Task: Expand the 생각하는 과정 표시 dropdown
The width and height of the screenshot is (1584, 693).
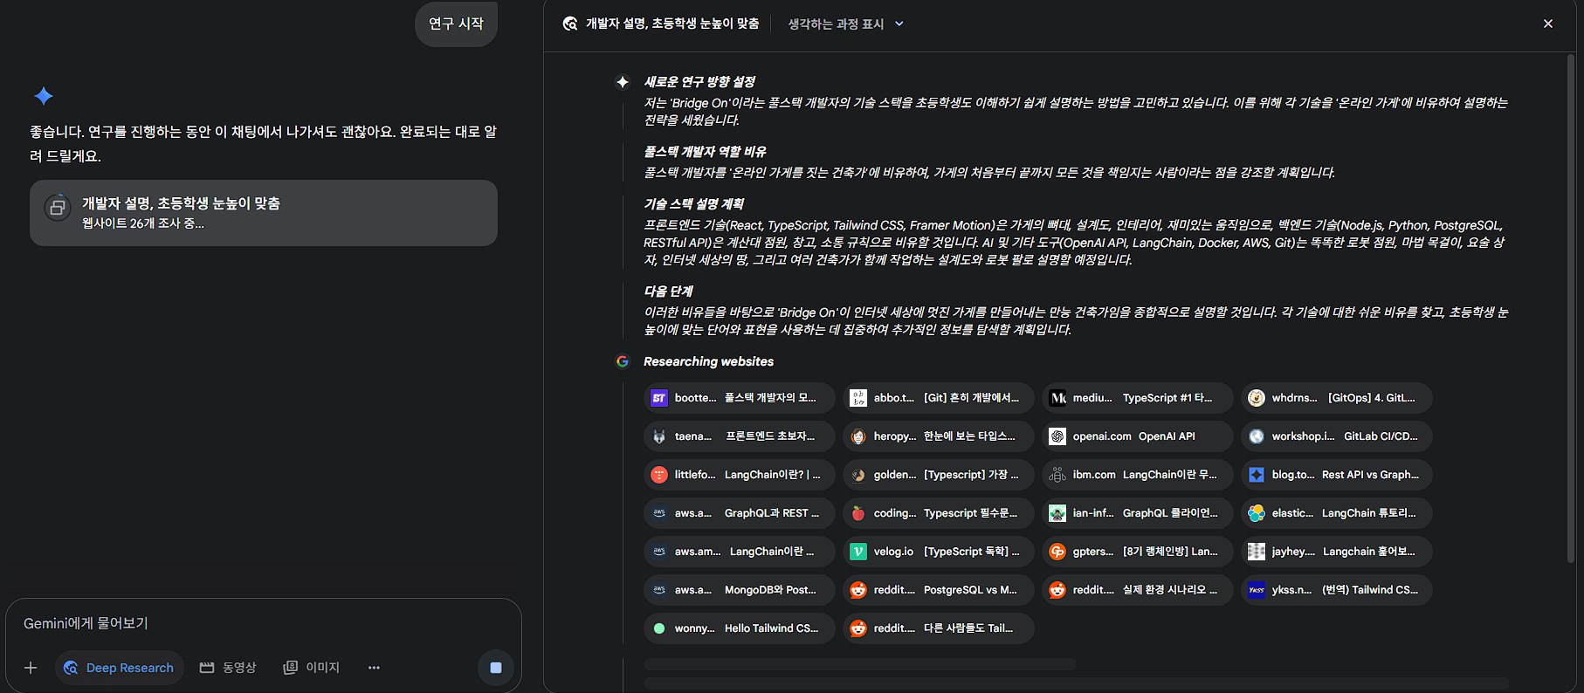Action: (x=836, y=24)
